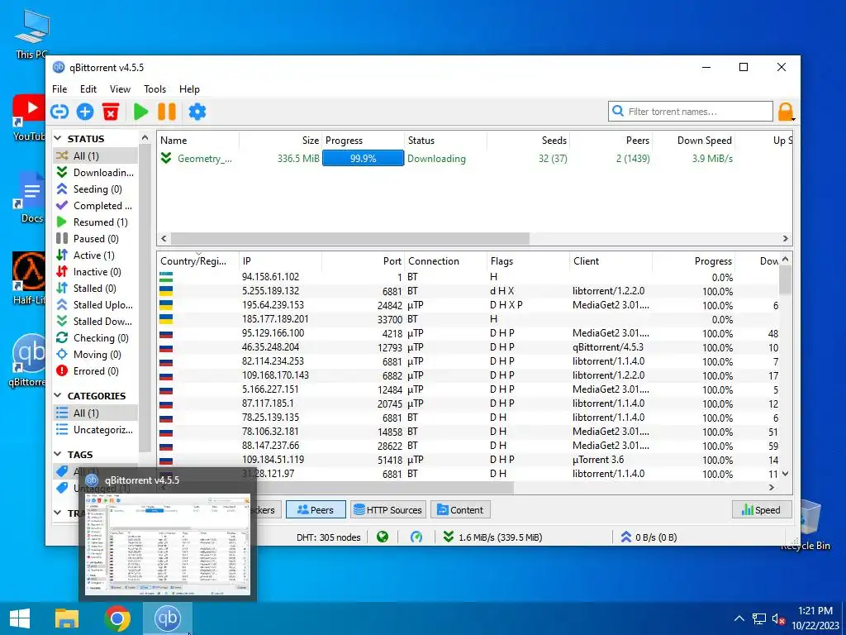Select the Checking (0) filter
This screenshot has width=846, height=635.
95,338
